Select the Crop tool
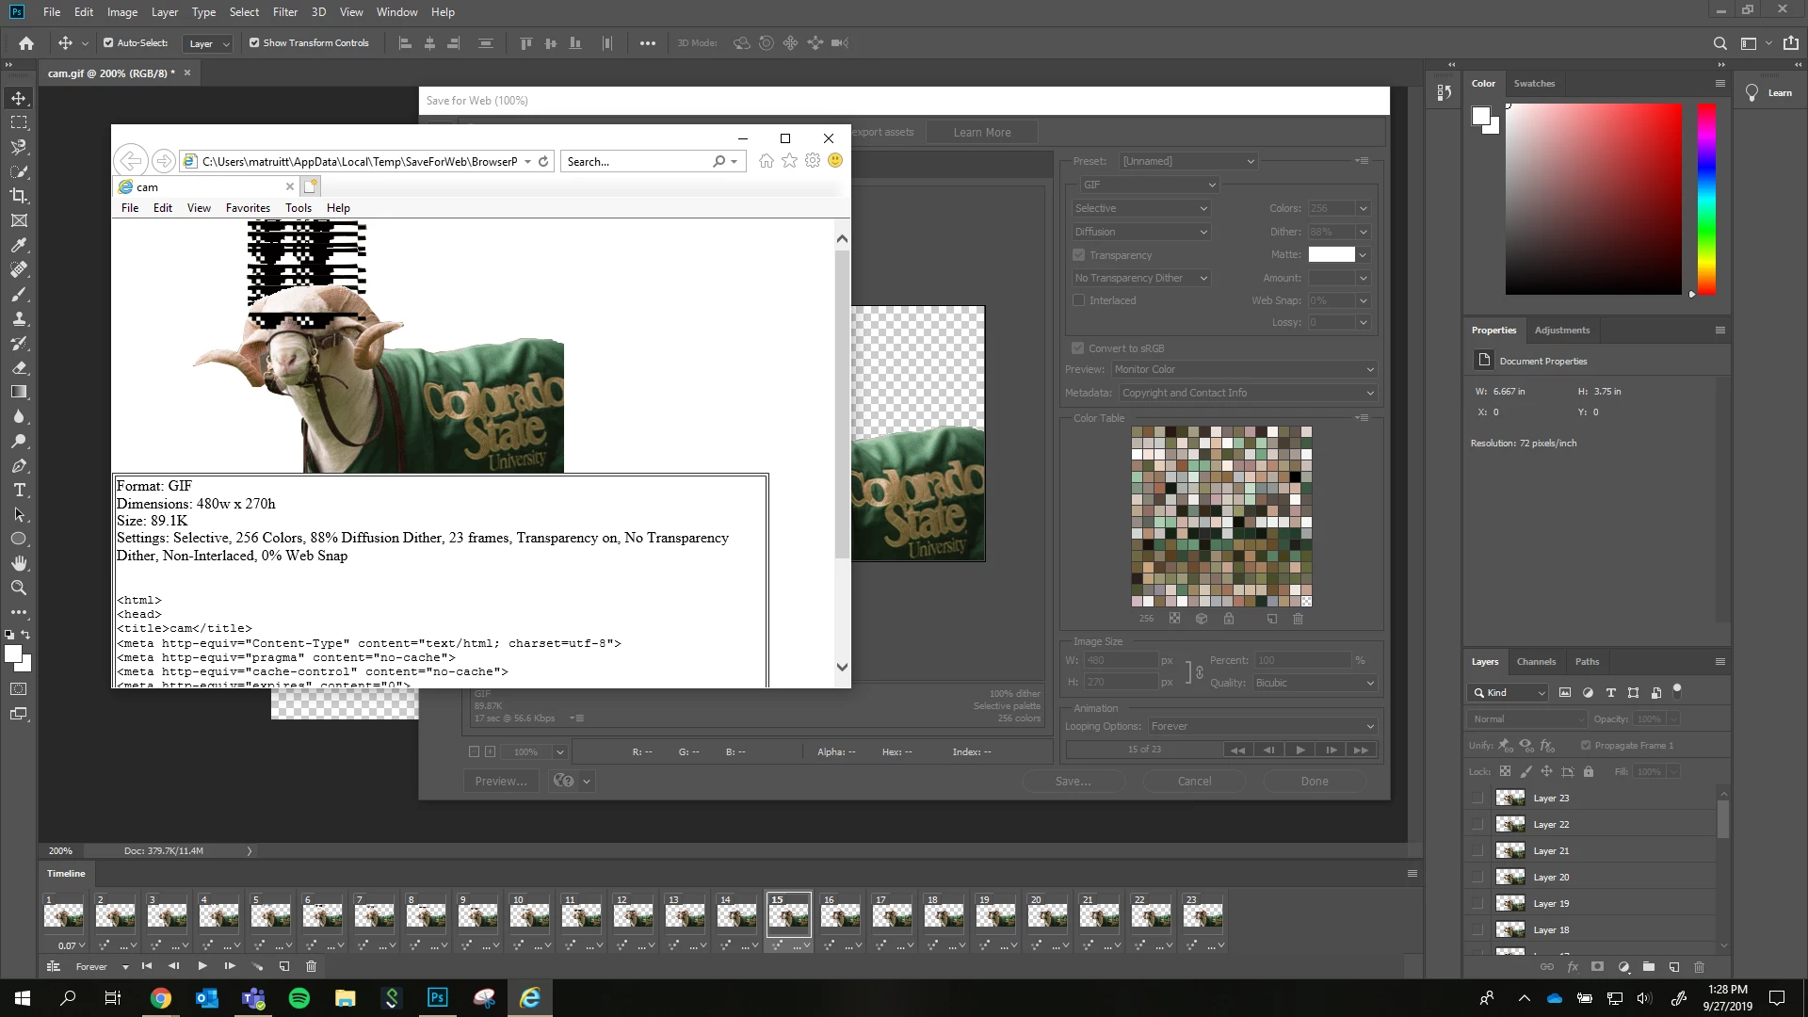The width and height of the screenshot is (1808, 1017). [19, 196]
